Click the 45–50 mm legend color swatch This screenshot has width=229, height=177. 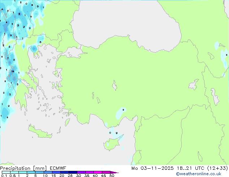click(106, 172)
